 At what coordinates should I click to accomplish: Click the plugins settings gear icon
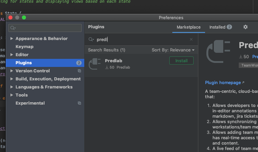coord(246,27)
